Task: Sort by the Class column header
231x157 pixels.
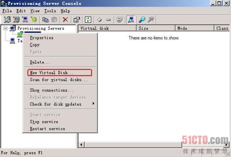Action: [222, 28]
